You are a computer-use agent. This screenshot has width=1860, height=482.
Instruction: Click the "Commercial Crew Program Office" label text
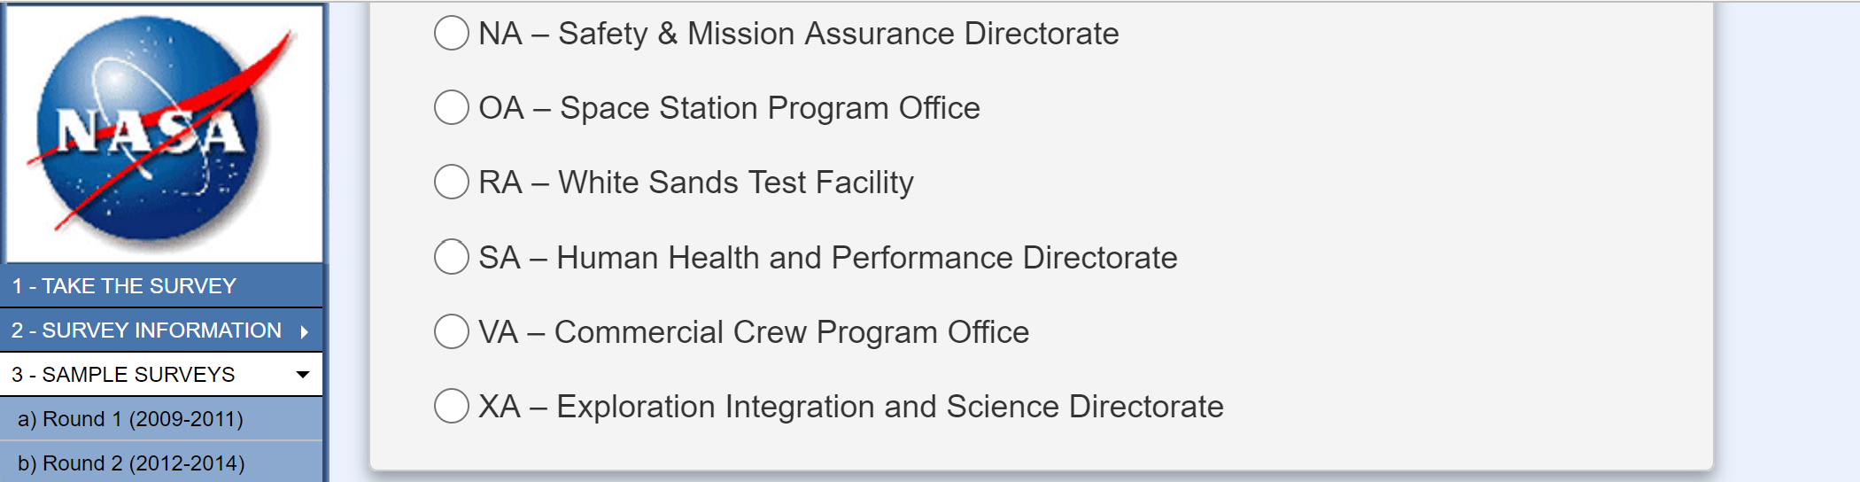coord(792,332)
